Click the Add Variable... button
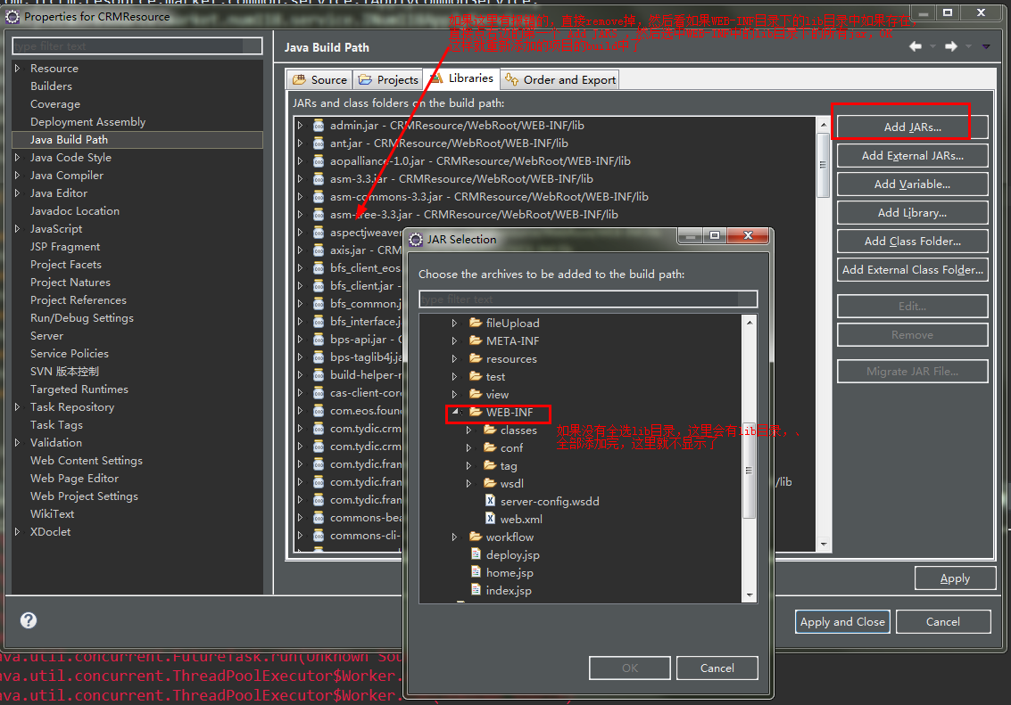 click(x=912, y=184)
